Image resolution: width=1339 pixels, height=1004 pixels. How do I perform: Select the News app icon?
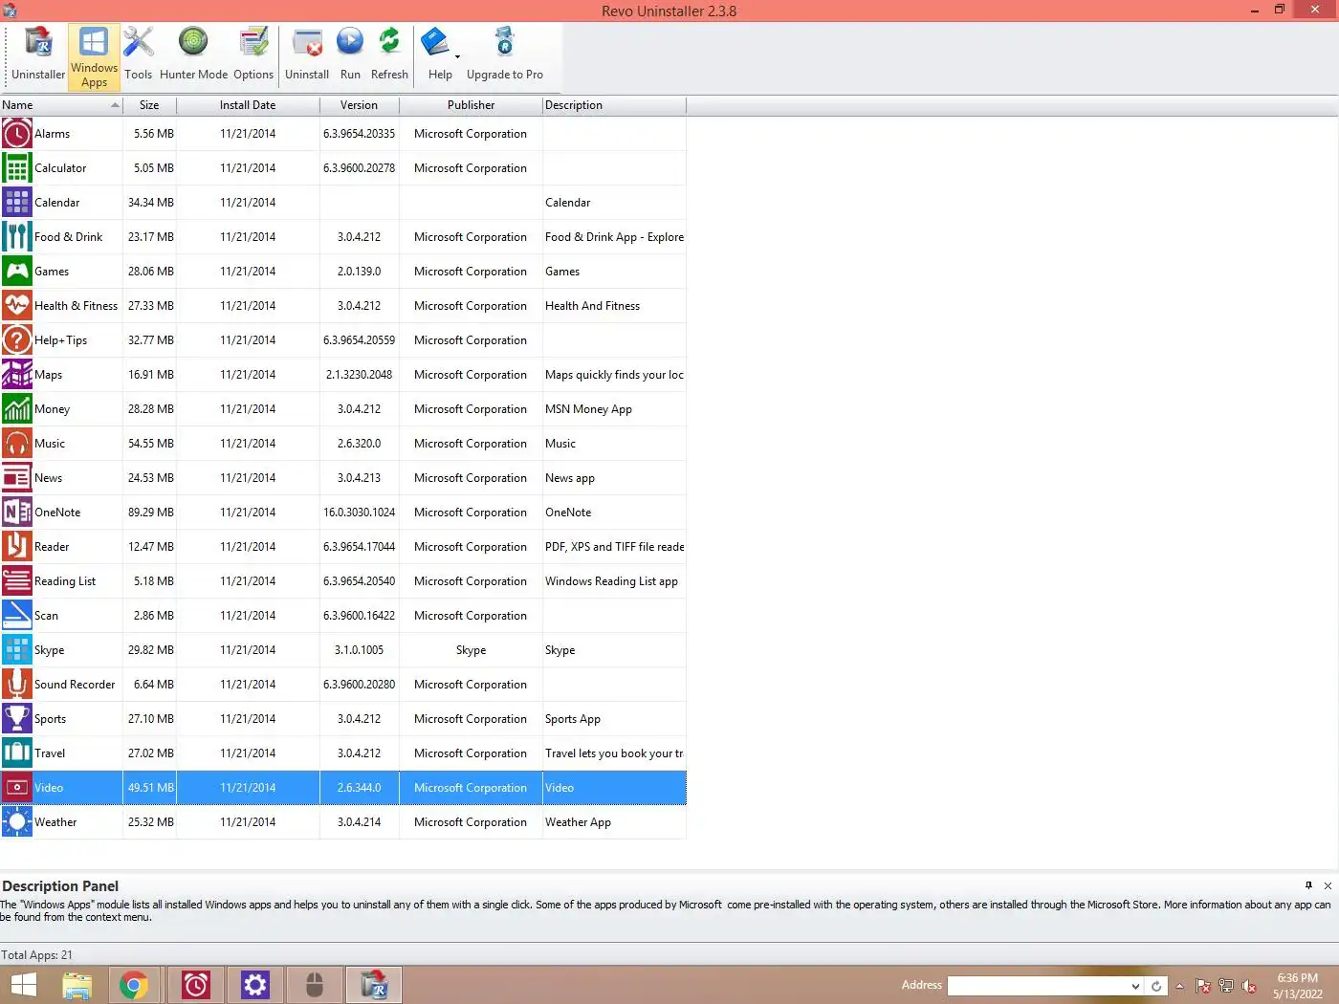point(17,478)
